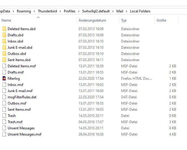Image resolution: width=187 pixels, height=150 pixels.
Task: Sort by the Änderungsdatum column header
Action: point(92,20)
